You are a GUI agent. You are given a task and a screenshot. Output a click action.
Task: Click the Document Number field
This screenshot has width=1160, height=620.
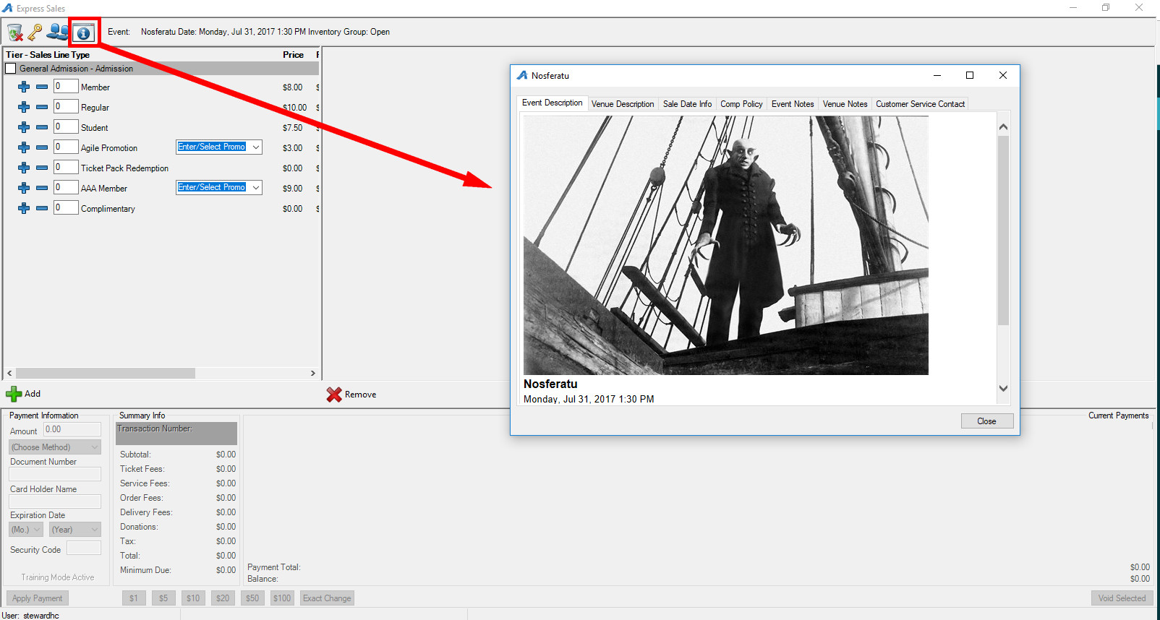pyautogui.click(x=55, y=474)
